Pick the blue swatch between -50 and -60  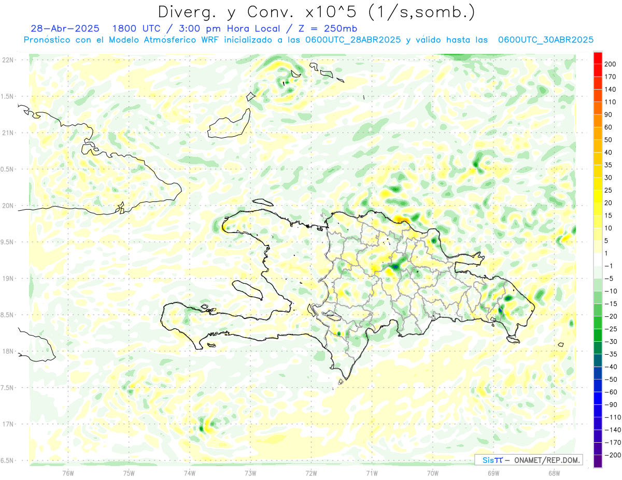coord(598,386)
